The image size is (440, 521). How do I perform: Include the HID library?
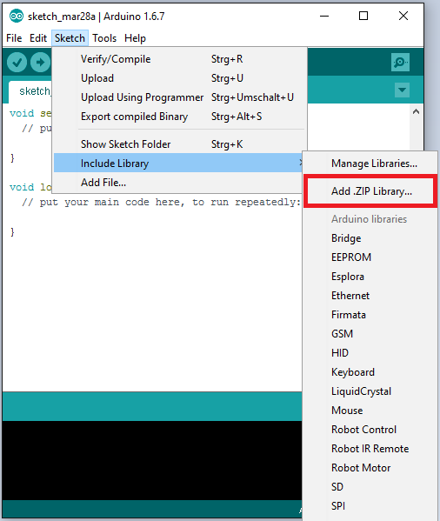[370, 353]
